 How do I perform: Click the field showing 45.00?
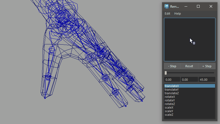[207, 80]
